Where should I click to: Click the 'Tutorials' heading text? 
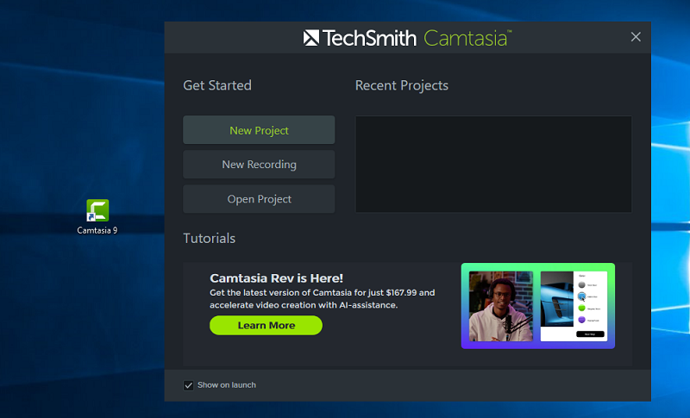[209, 238]
